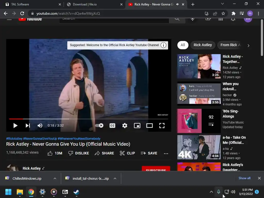Install app icon in address bar
264x198 pixels.
pos(207,13)
